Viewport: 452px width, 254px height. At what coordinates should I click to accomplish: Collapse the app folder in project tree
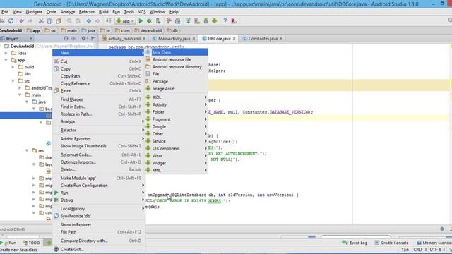pyautogui.click(x=6, y=60)
